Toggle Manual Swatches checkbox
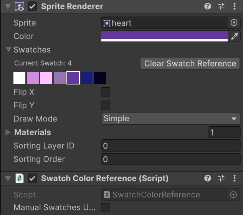 point(106,207)
